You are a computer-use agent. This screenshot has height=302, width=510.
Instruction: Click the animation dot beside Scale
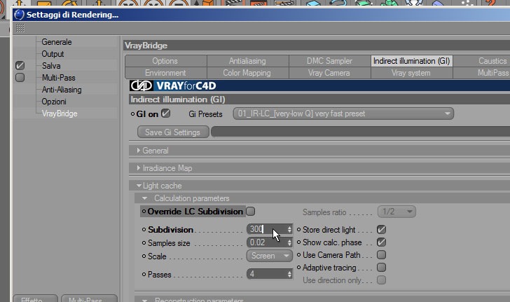tap(144, 256)
